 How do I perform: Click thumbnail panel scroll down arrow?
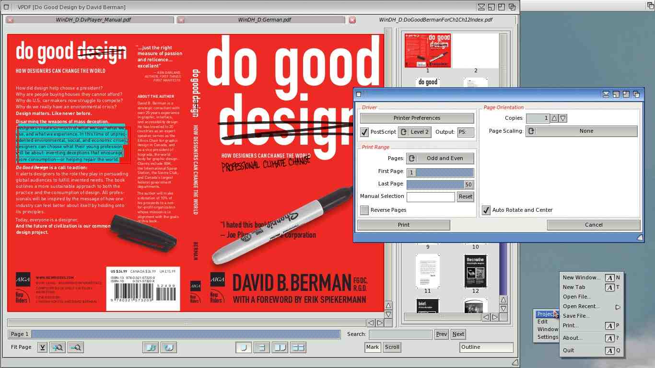503,309
